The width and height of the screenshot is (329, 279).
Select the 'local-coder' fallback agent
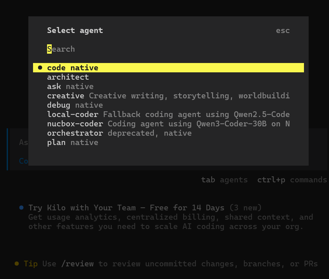point(72,114)
